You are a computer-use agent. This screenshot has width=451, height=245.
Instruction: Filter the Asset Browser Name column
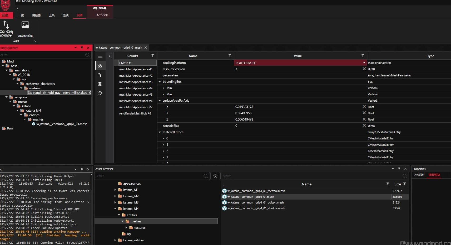click(x=388, y=184)
